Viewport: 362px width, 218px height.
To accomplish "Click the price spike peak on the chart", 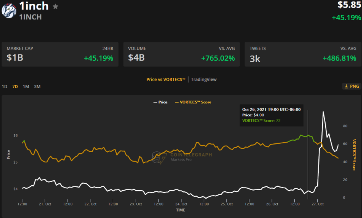I will point(323,112).
